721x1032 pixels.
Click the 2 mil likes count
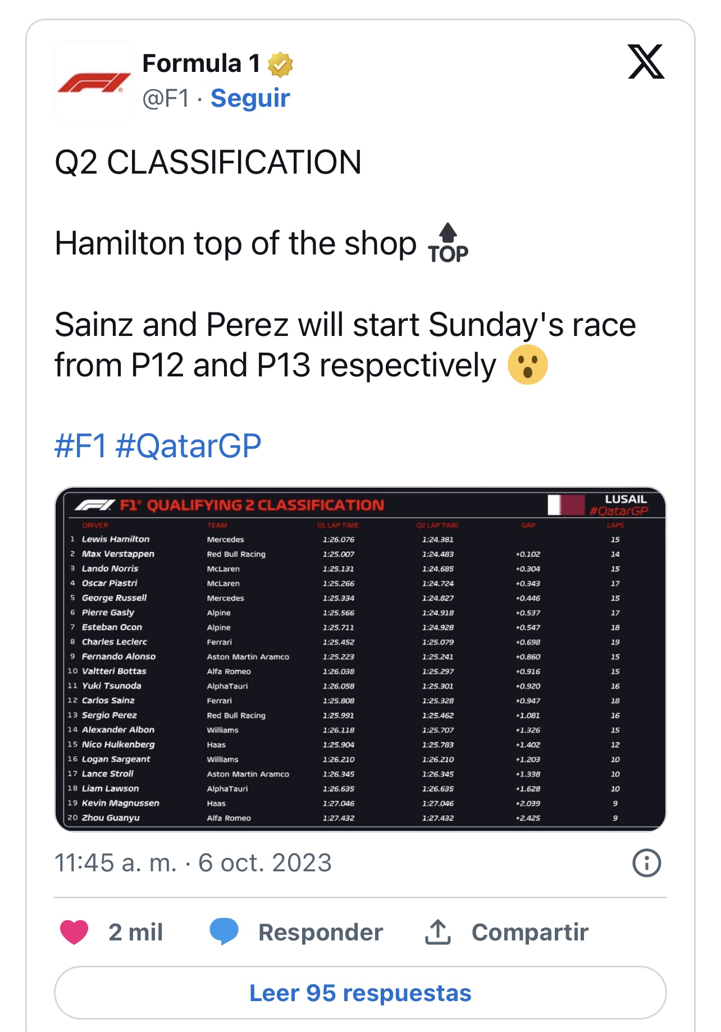click(135, 932)
